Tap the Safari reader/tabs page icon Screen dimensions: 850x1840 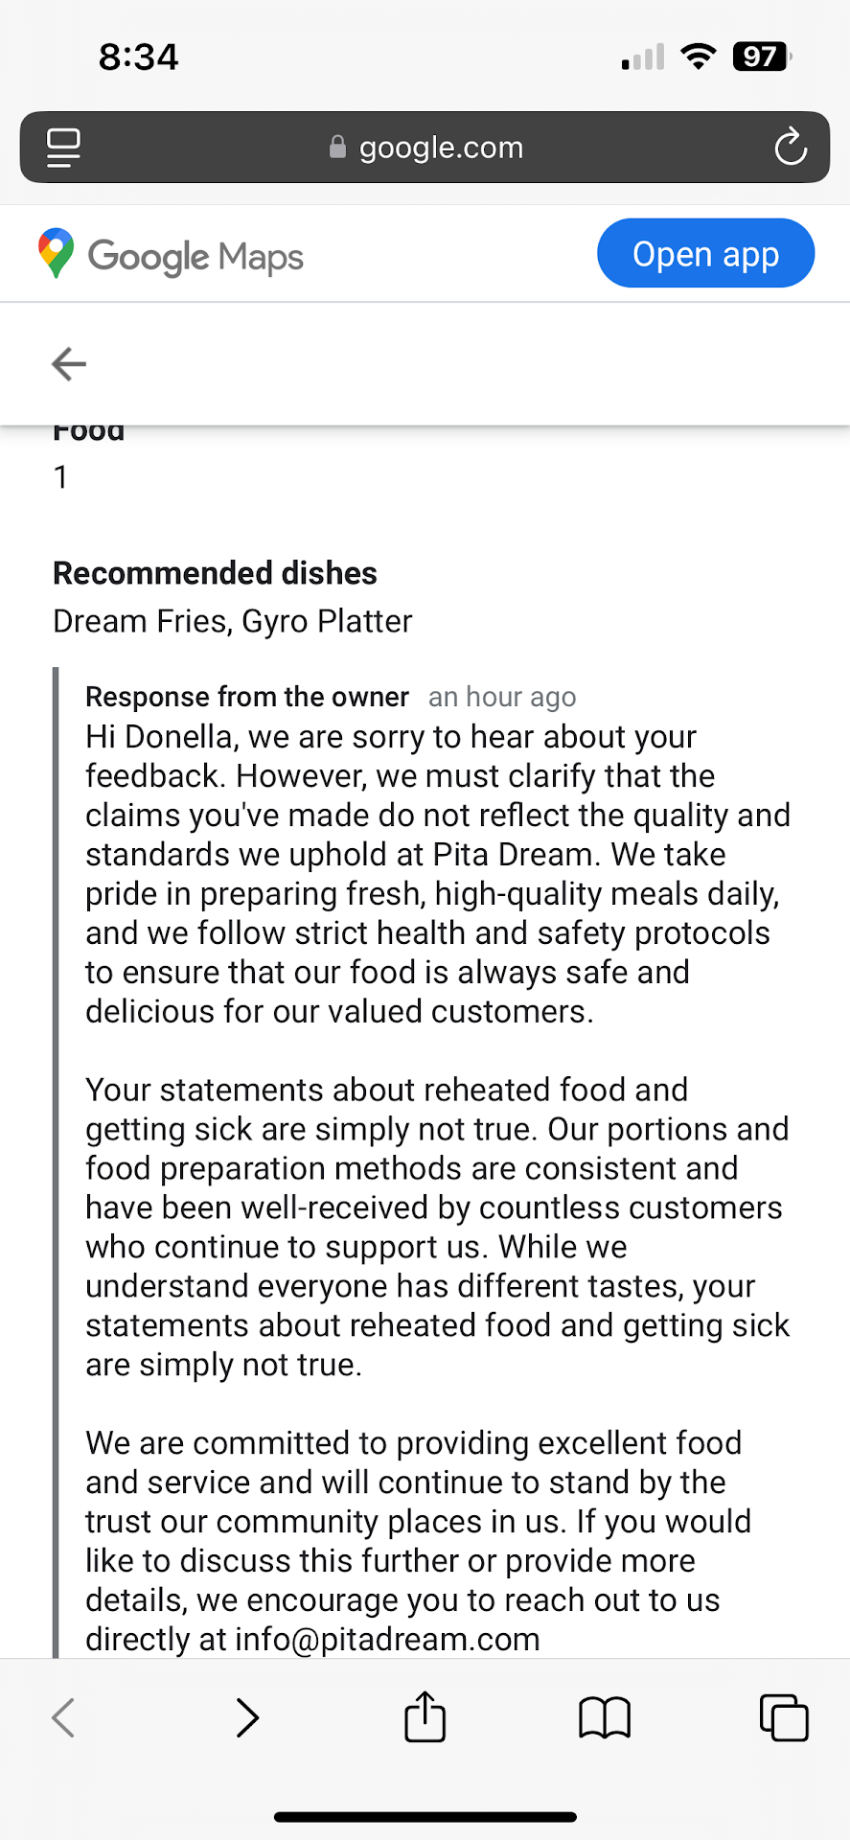click(x=63, y=148)
